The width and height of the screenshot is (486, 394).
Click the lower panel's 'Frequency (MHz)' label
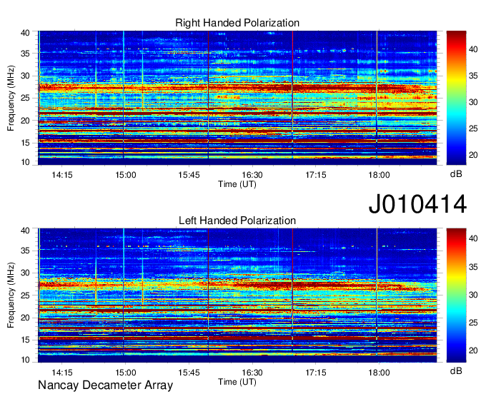[x=11, y=295]
